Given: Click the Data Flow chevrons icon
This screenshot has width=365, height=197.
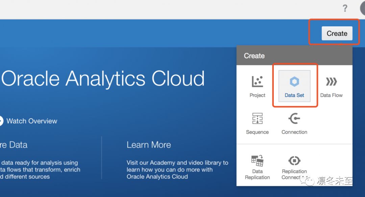Looking at the screenshot, I should [x=331, y=82].
